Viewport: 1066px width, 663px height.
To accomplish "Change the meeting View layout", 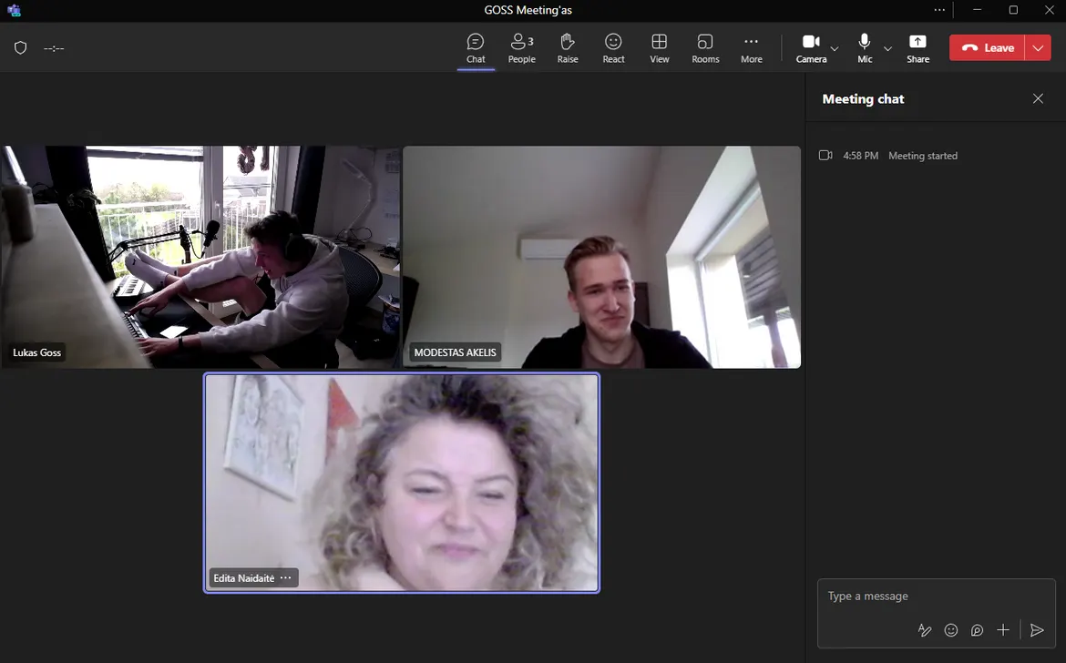I will (x=659, y=48).
